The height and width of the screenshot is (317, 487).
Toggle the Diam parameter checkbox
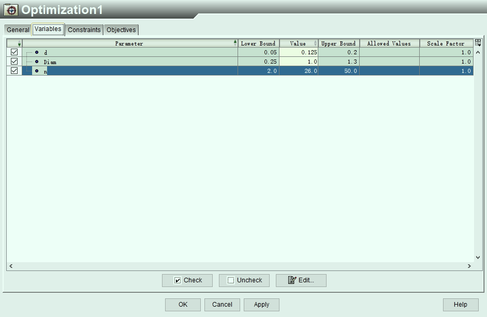[14, 62]
